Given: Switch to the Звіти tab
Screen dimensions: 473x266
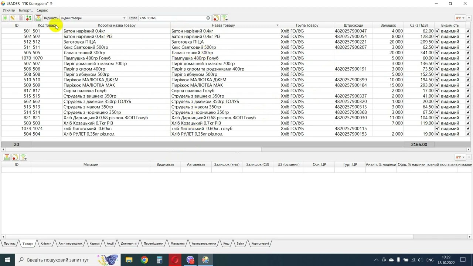Looking at the screenshot, I should (240, 243).
